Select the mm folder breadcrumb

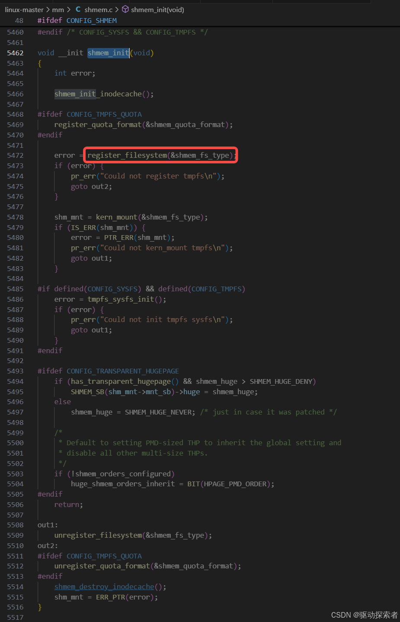click(58, 10)
